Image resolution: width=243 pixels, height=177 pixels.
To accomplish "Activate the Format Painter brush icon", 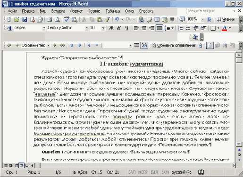I will point(108,19).
